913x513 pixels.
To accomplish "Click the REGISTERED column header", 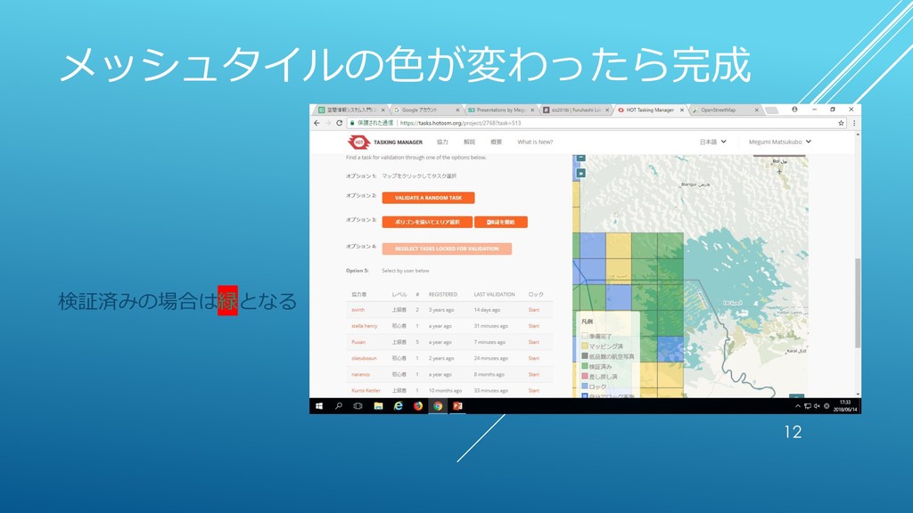I will tap(443, 294).
